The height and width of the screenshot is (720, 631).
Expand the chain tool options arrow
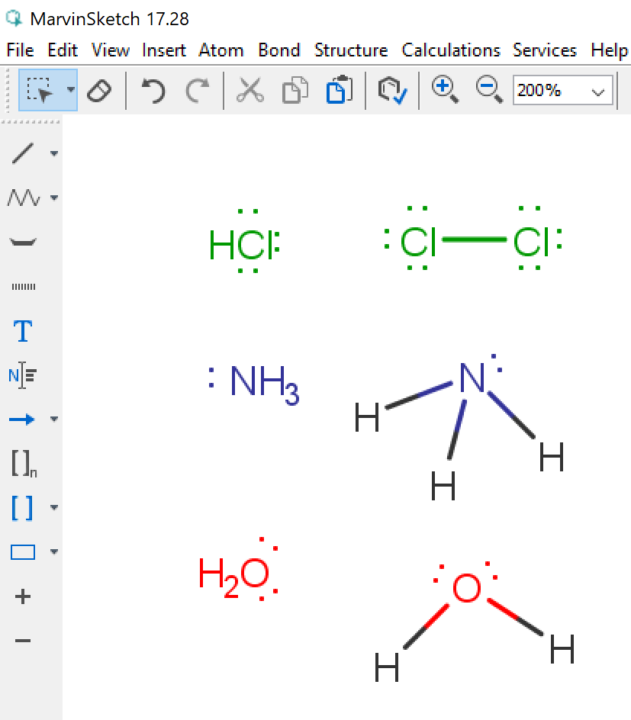click(54, 198)
